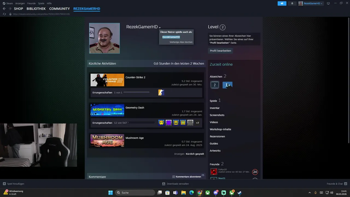Open Discord from the taskbar
The width and height of the screenshot is (350, 197).
click(216, 193)
